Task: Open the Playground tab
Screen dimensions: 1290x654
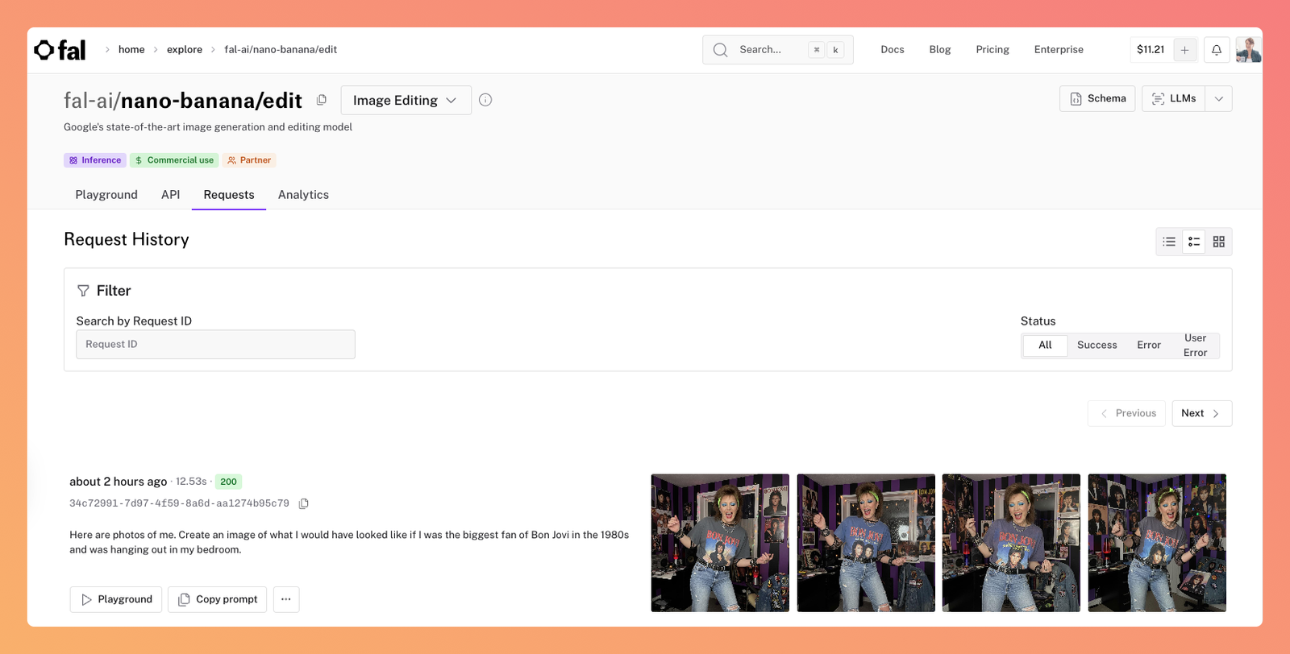Action: 106,195
